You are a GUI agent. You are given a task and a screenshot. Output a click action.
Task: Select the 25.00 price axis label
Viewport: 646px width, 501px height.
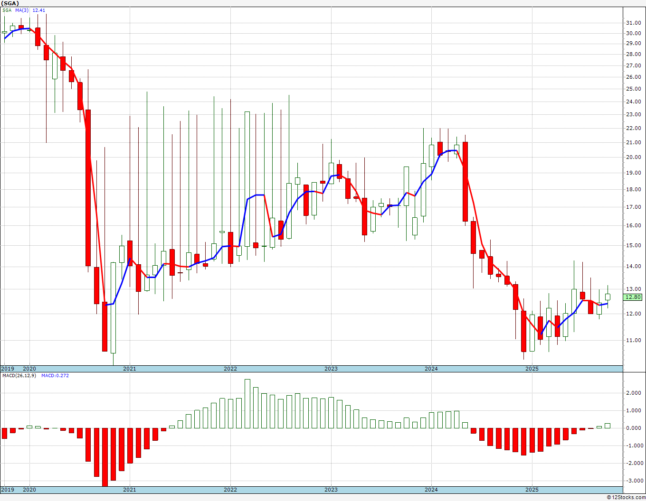[633, 89]
